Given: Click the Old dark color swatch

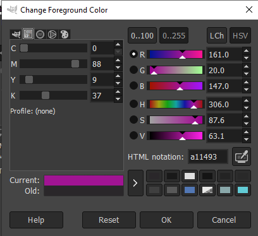Looking at the screenshot, I should pyautogui.click(x=83, y=191).
